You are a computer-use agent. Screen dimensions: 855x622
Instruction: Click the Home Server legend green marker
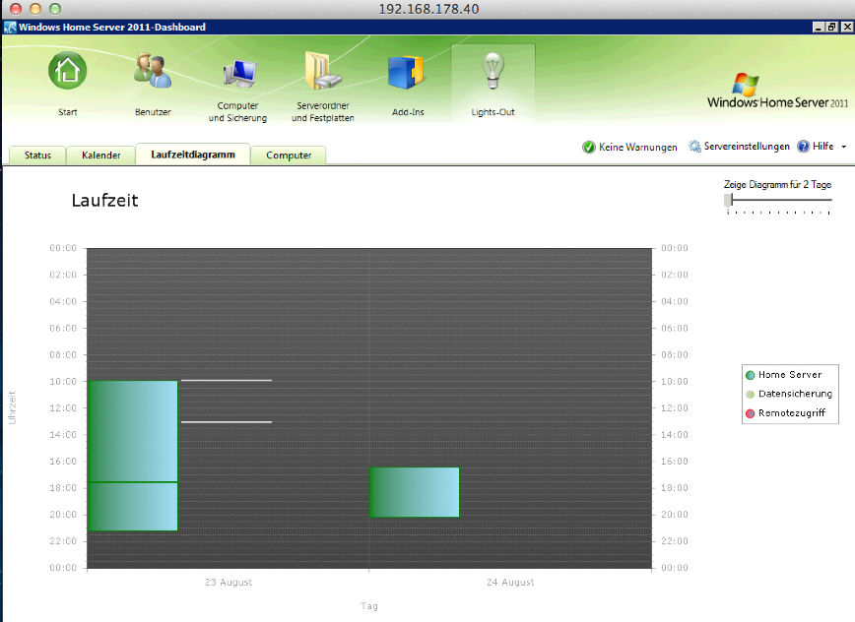(x=750, y=375)
